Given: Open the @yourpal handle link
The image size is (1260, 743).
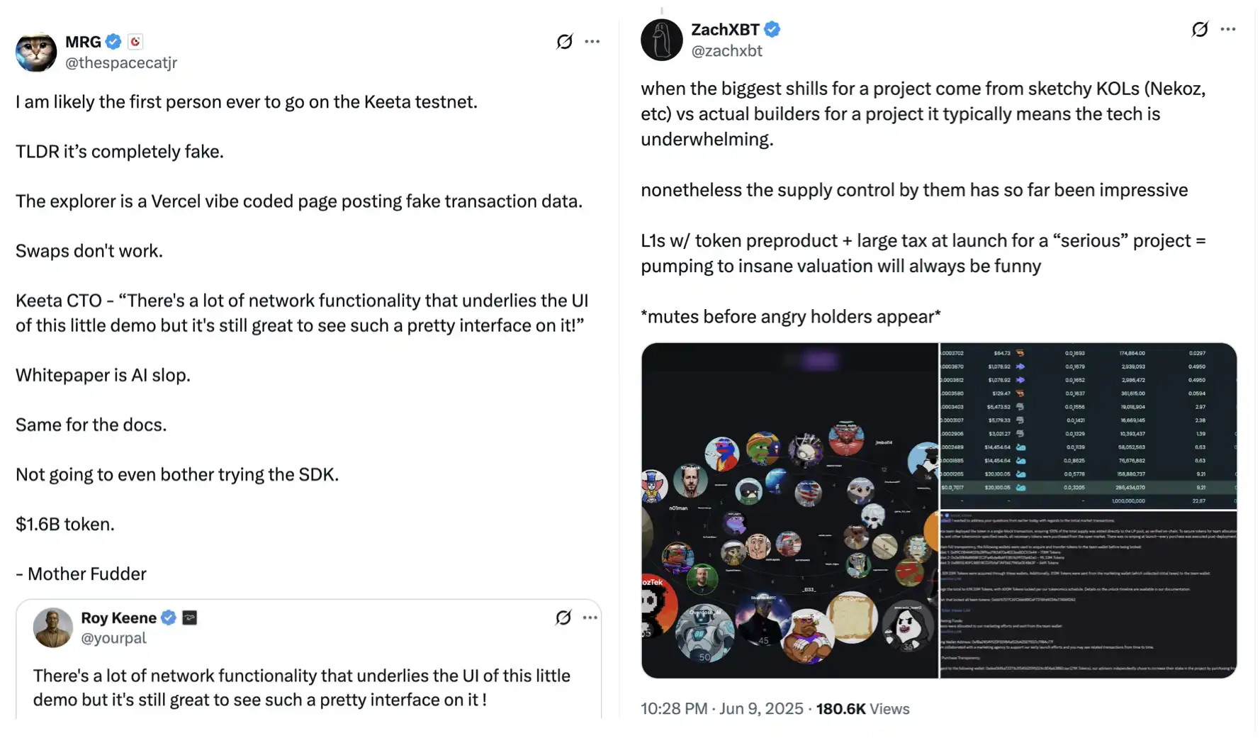Looking at the screenshot, I should click(113, 638).
